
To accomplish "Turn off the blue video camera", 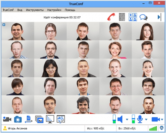I will (x=156, y=119).
